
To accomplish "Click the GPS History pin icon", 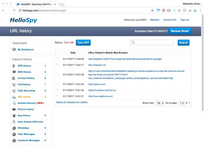I will [14, 66].
